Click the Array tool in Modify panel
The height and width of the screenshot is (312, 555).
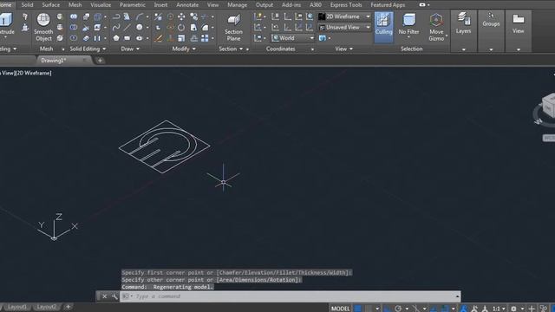coord(205,38)
